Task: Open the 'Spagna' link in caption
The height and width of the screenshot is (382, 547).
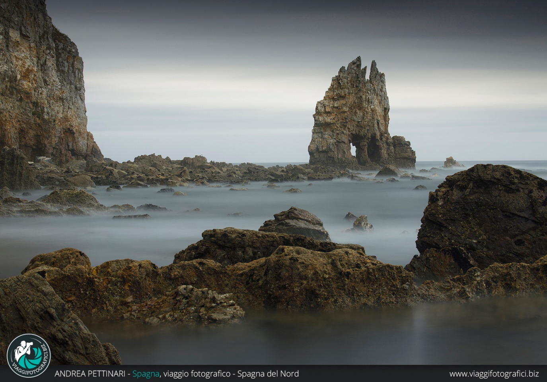Action: (x=146, y=374)
